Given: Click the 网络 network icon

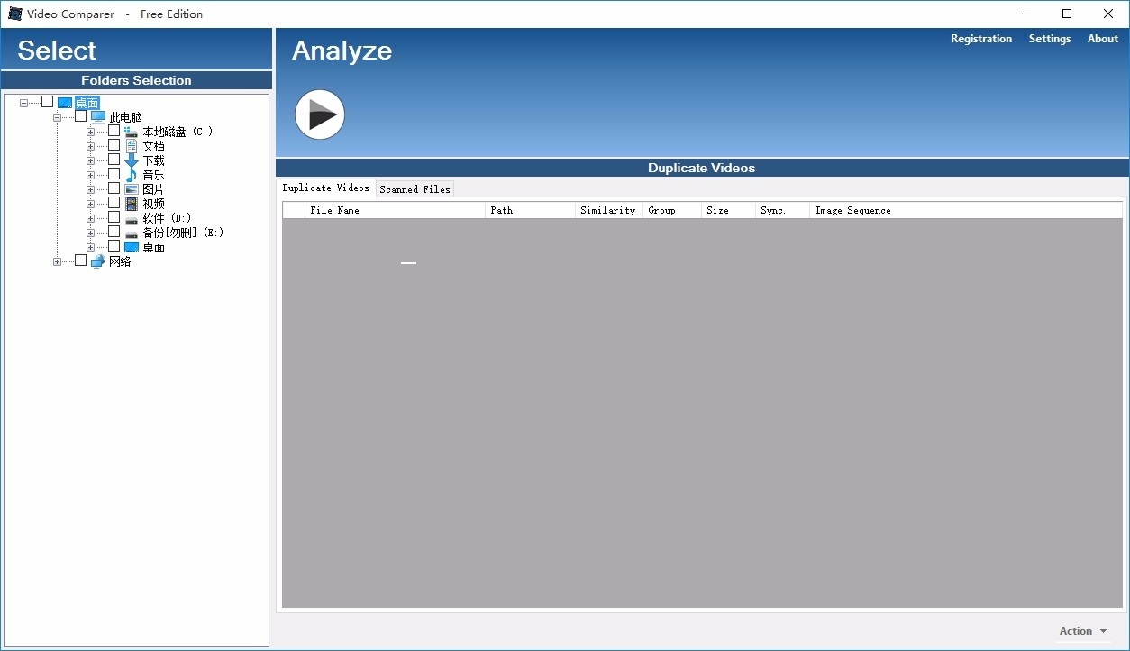Looking at the screenshot, I should 98,261.
